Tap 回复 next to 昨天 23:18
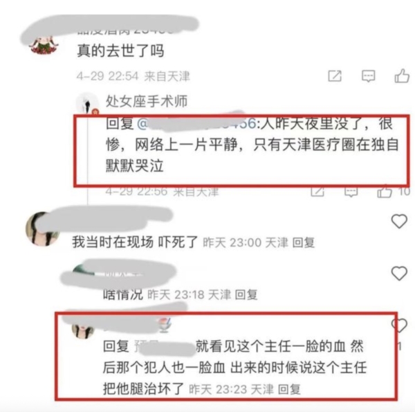Screen dimensions: 415x412 click(x=246, y=294)
